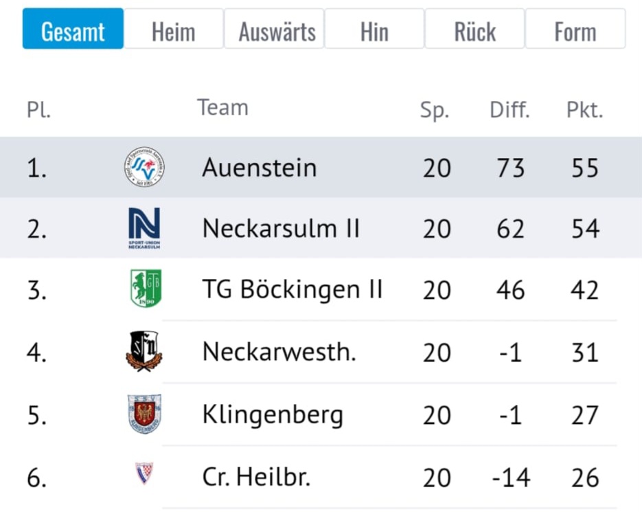
Task: Open the Auenstein club crest
Action: [x=144, y=167]
